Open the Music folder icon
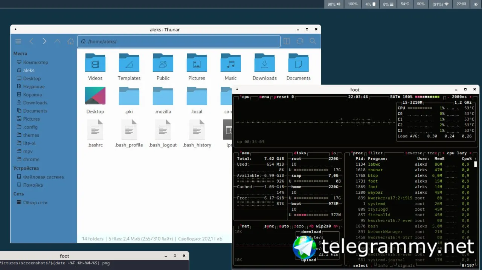 point(231,63)
